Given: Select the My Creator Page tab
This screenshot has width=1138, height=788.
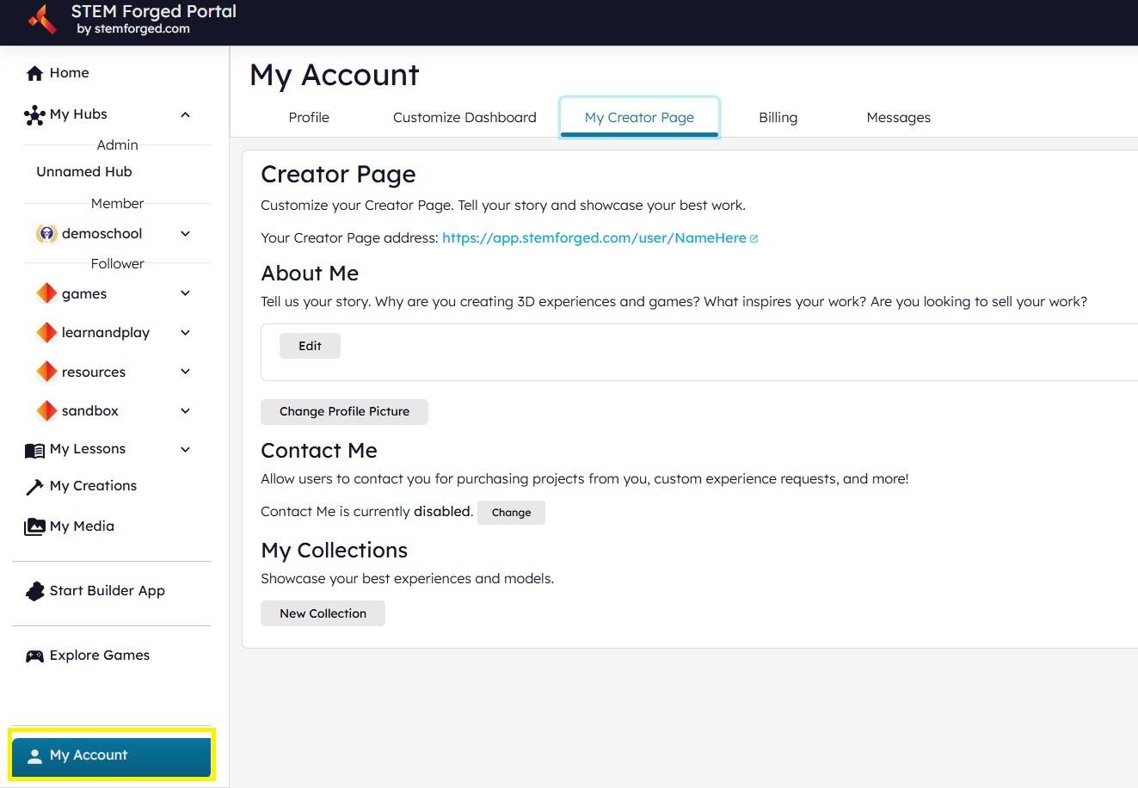Looking at the screenshot, I should pos(639,117).
